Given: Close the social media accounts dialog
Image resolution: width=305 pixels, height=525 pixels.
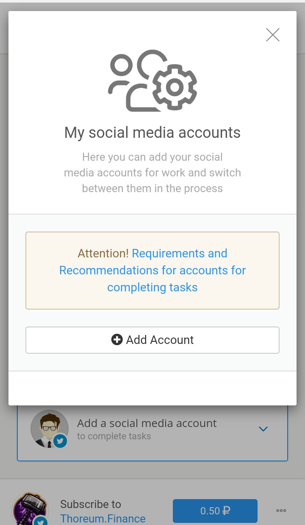Looking at the screenshot, I should pyautogui.click(x=273, y=35).
